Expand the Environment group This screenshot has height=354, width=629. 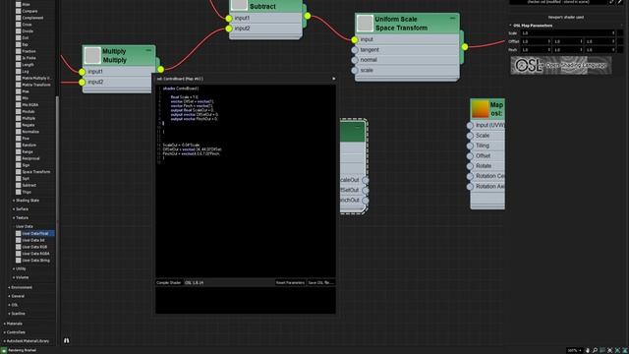20,288
